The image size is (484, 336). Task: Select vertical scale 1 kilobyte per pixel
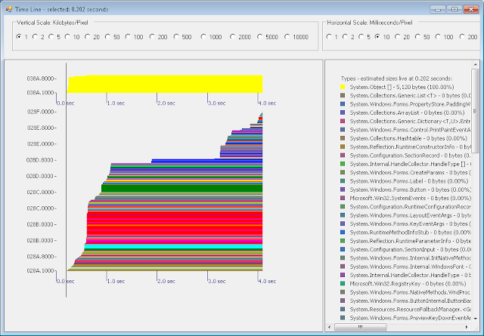[19, 37]
